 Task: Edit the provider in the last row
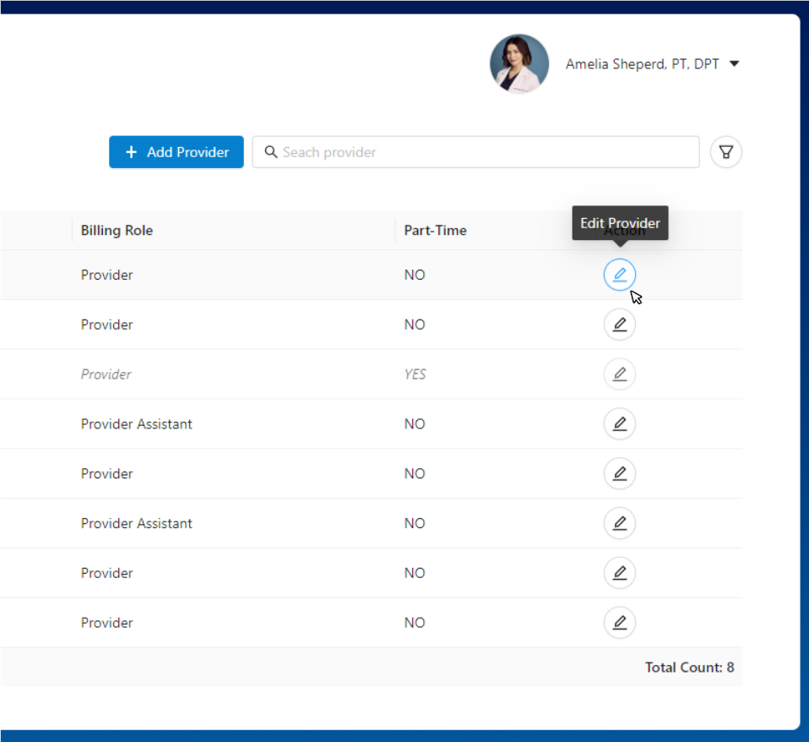coord(619,623)
